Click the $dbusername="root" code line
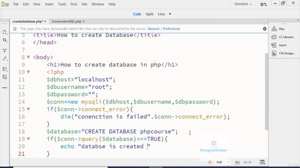 [x=79, y=87]
